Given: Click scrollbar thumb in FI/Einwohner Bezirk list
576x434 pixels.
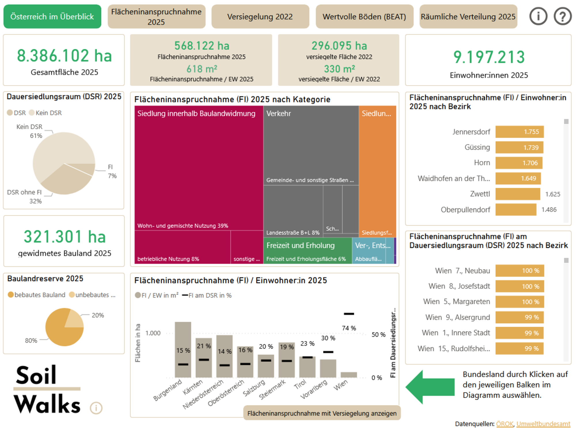Looking at the screenshot, I should tap(566, 122).
